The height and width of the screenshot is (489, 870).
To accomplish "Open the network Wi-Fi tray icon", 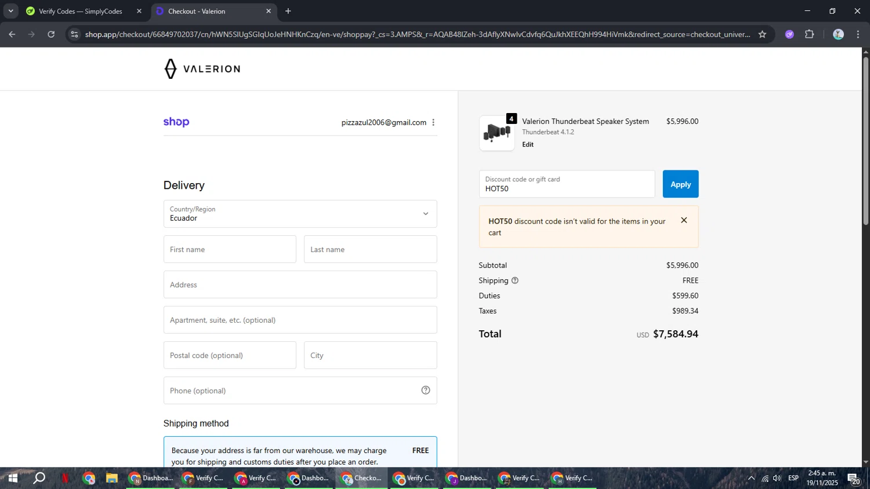I will [765, 478].
